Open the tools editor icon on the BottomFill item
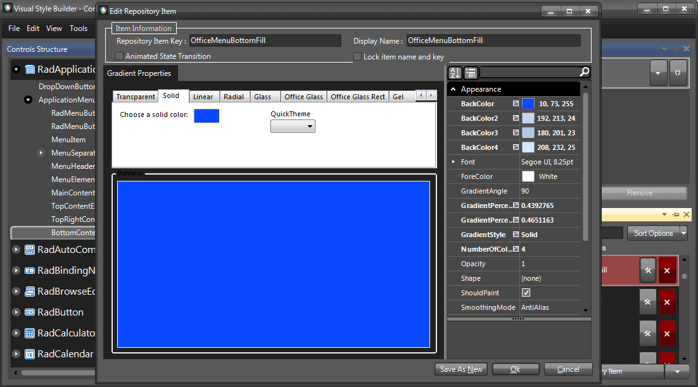 [647, 270]
